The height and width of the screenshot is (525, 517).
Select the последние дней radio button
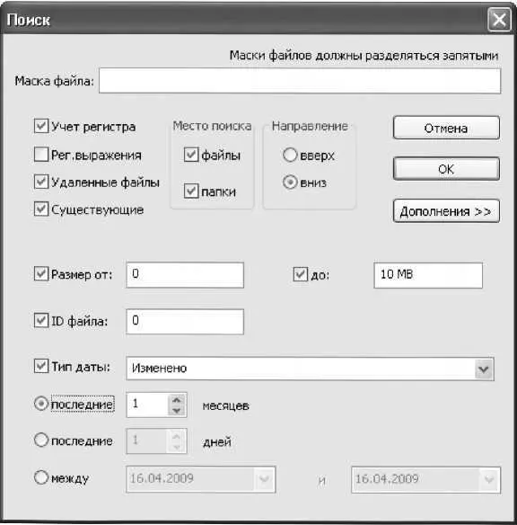pyautogui.click(x=41, y=440)
